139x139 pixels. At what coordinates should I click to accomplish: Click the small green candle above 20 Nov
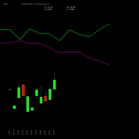pos(14,107)
